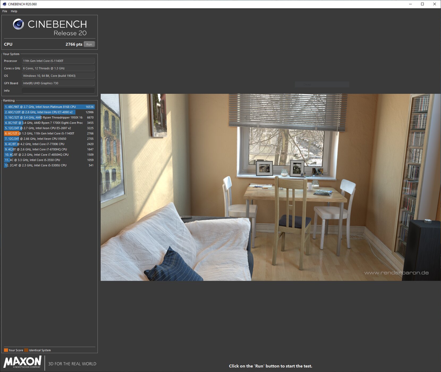Image resolution: width=441 pixels, height=372 pixels.
Task: Select the GFX Board field
Action: 58,83
